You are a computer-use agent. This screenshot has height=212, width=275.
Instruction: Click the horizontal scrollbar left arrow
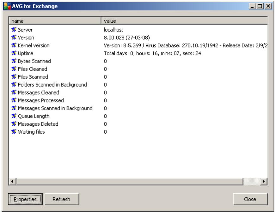tap(12, 181)
